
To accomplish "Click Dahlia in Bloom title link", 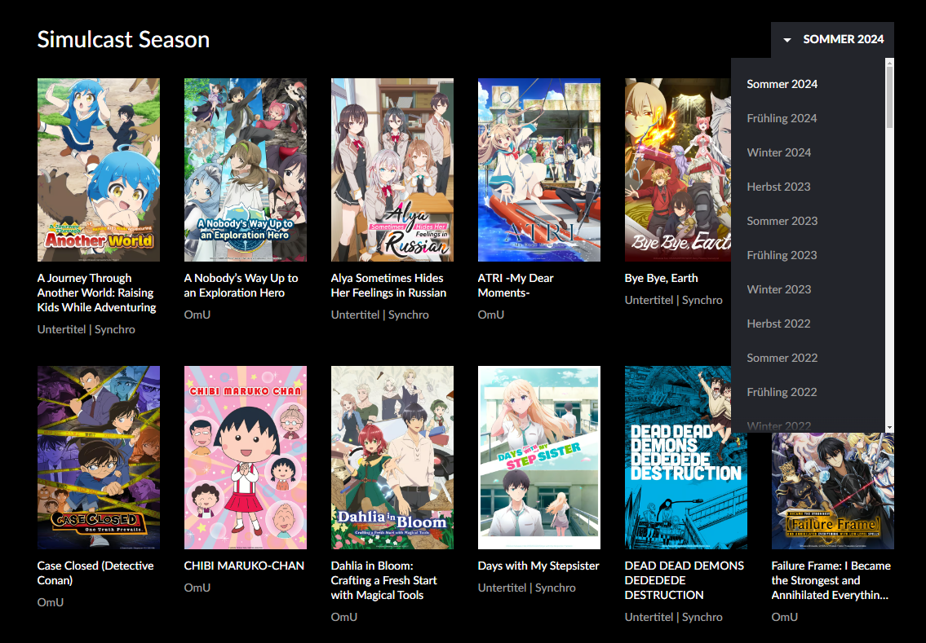I will [384, 580].
